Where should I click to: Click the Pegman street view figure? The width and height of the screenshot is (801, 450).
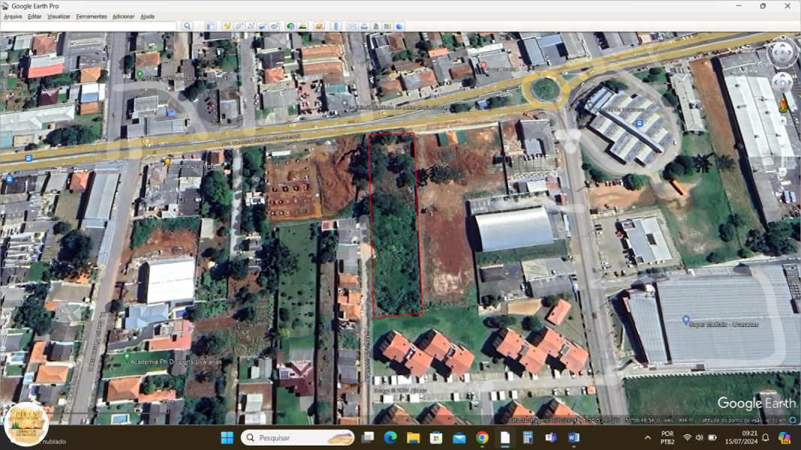click(784, 104)
